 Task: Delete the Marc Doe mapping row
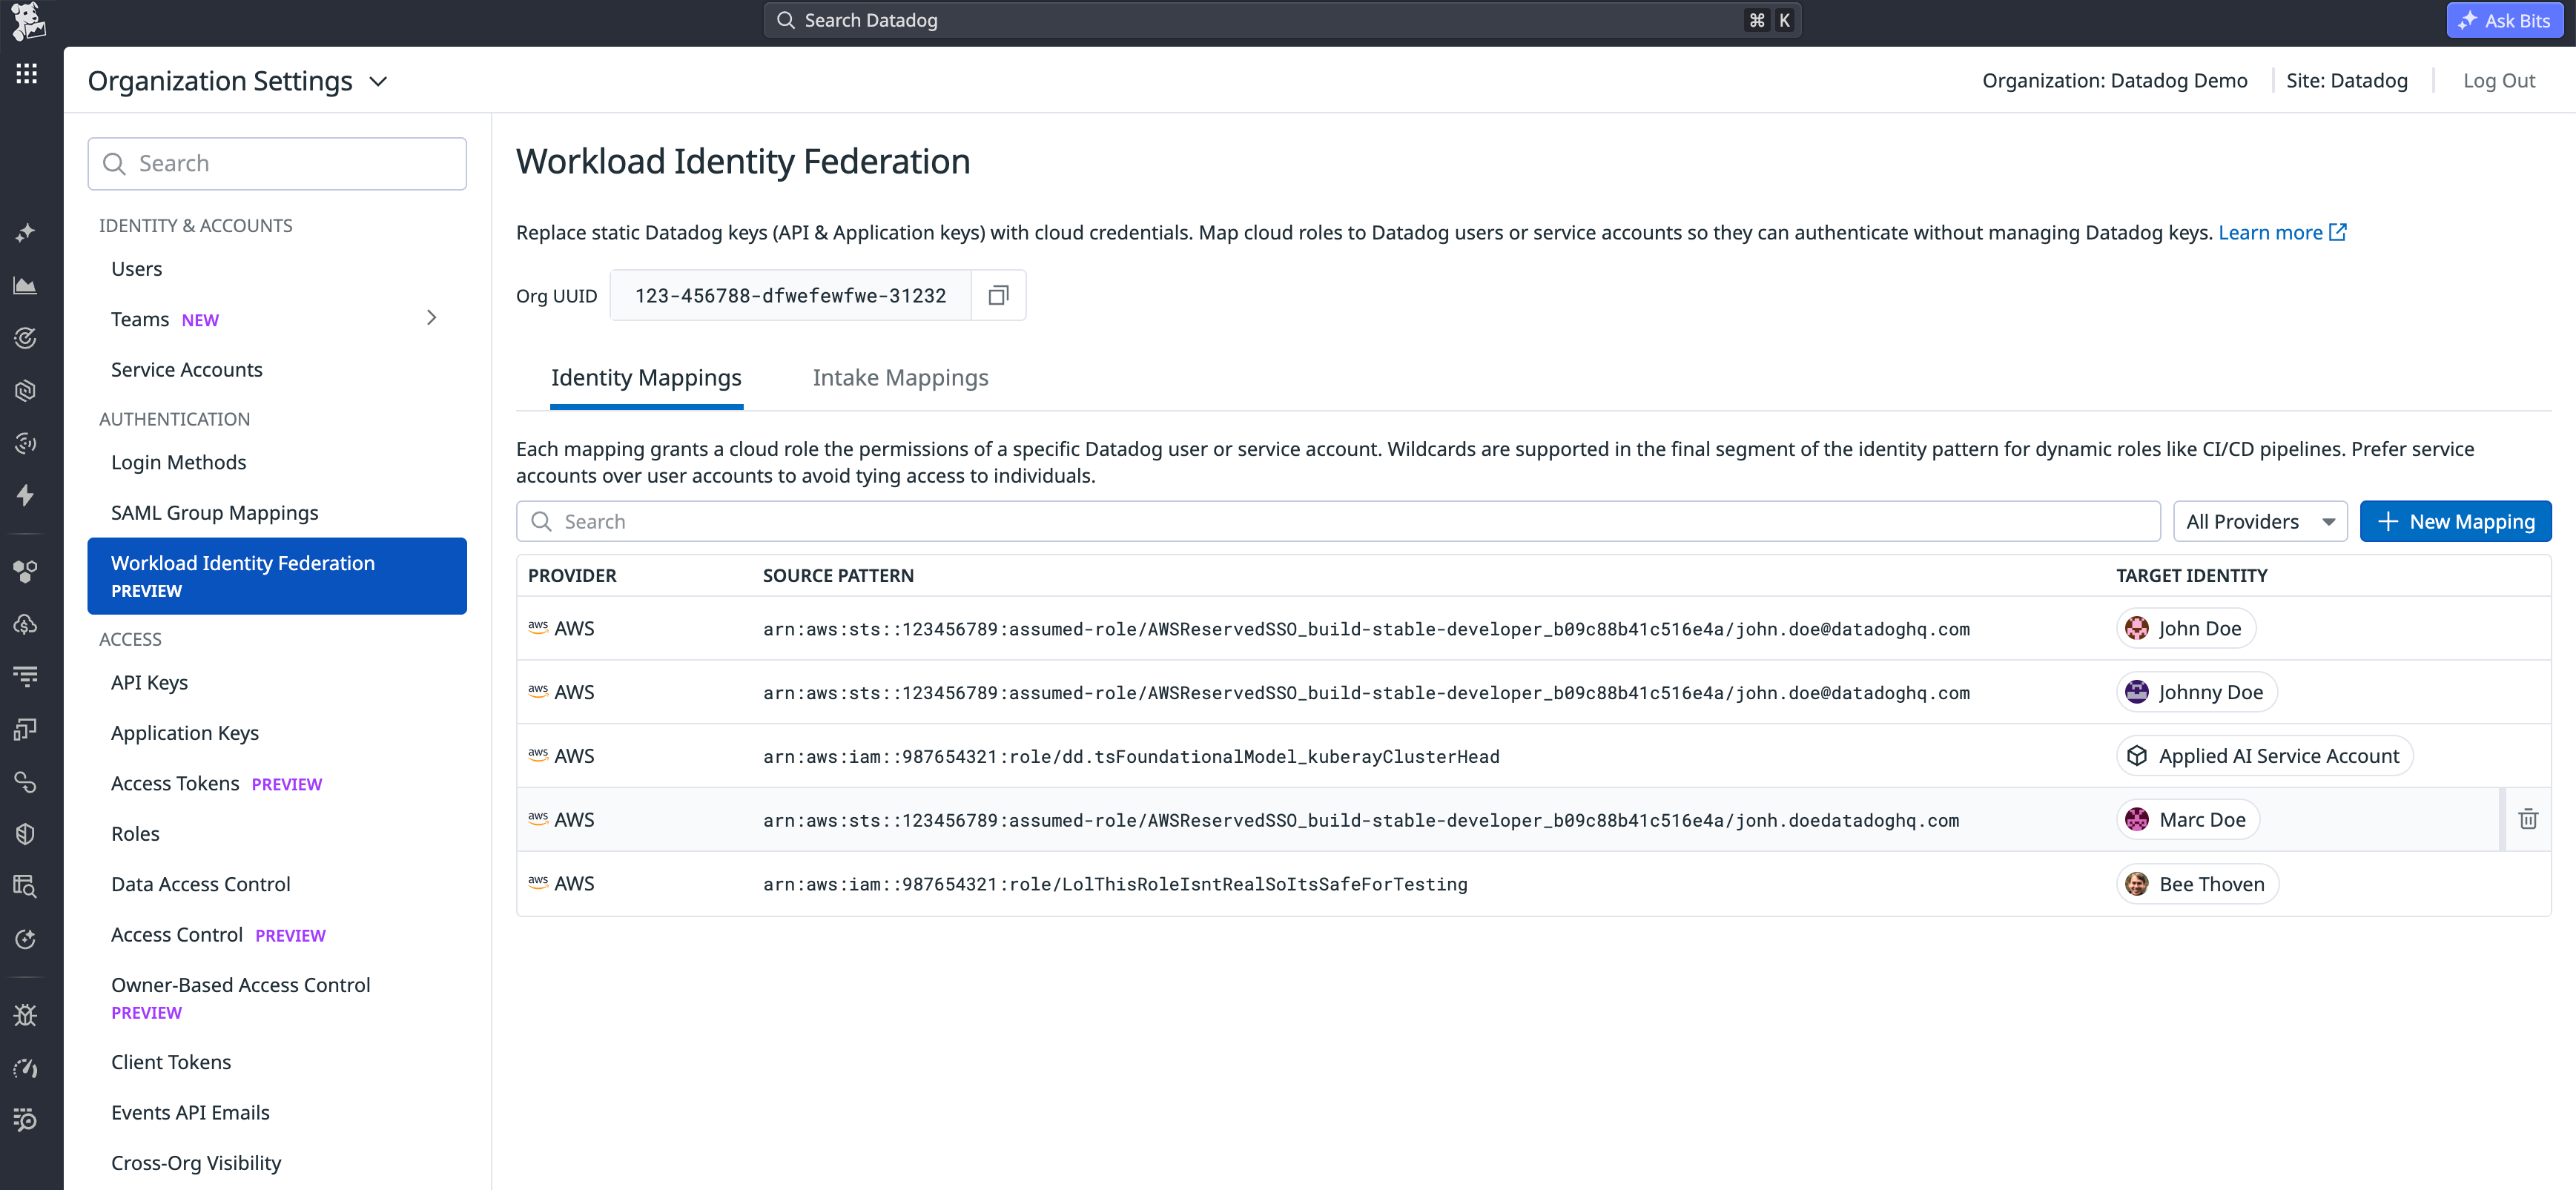(2528, 819)
